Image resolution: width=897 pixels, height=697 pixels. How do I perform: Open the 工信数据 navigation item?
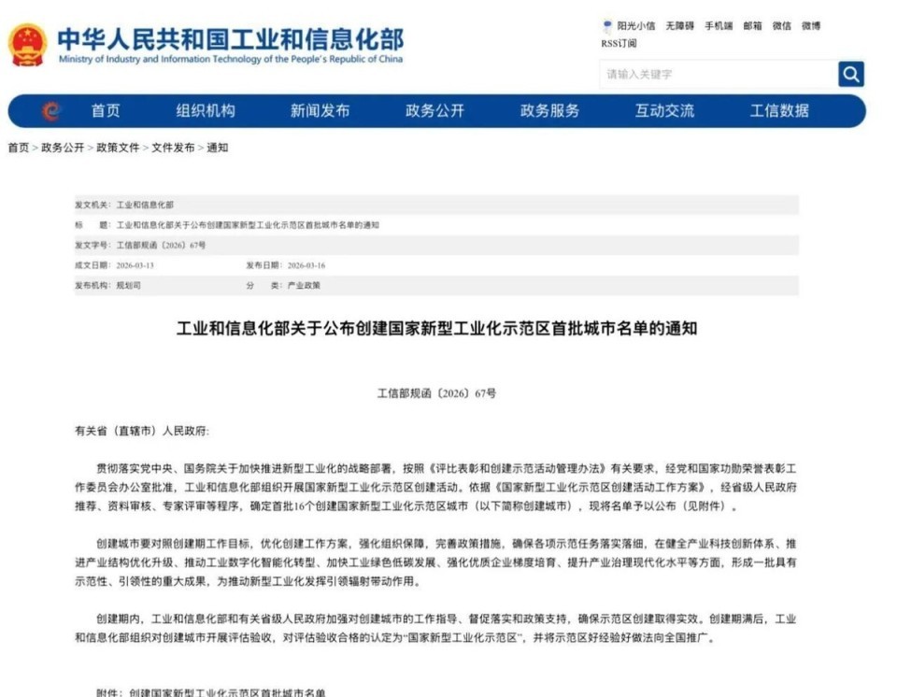pos(779,110)
